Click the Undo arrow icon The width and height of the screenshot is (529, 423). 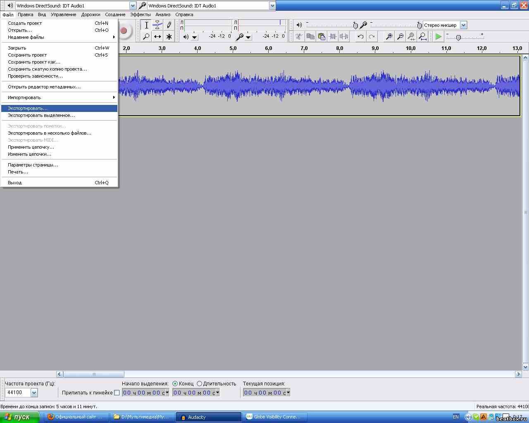[360, 37]
